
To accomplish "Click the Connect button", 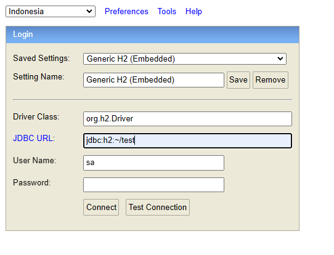I will (x=101, y=208).
